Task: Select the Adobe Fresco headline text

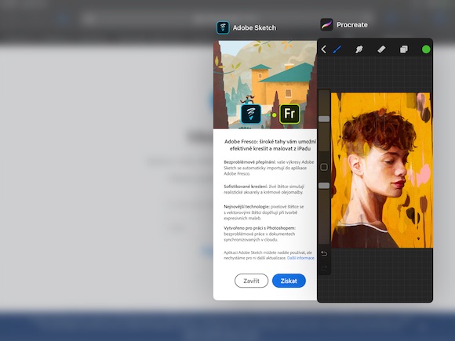Action: click(270, 145)
